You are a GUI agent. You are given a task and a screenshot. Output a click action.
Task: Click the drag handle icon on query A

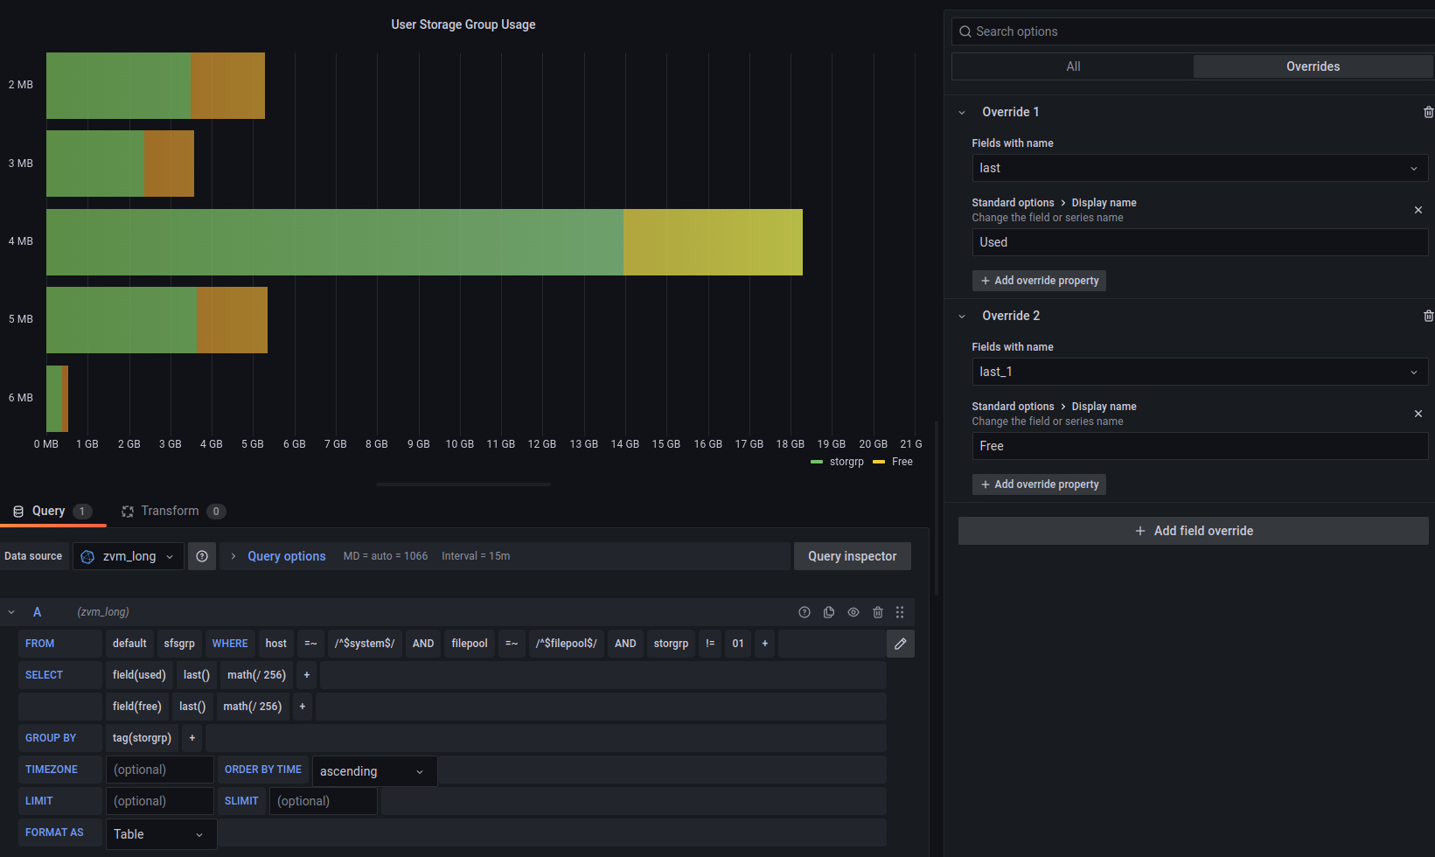click(x=900, y=612)
